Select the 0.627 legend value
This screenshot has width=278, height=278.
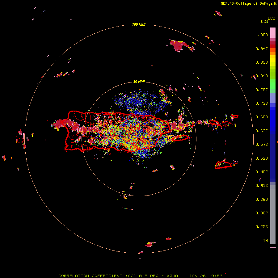[262, 131]
